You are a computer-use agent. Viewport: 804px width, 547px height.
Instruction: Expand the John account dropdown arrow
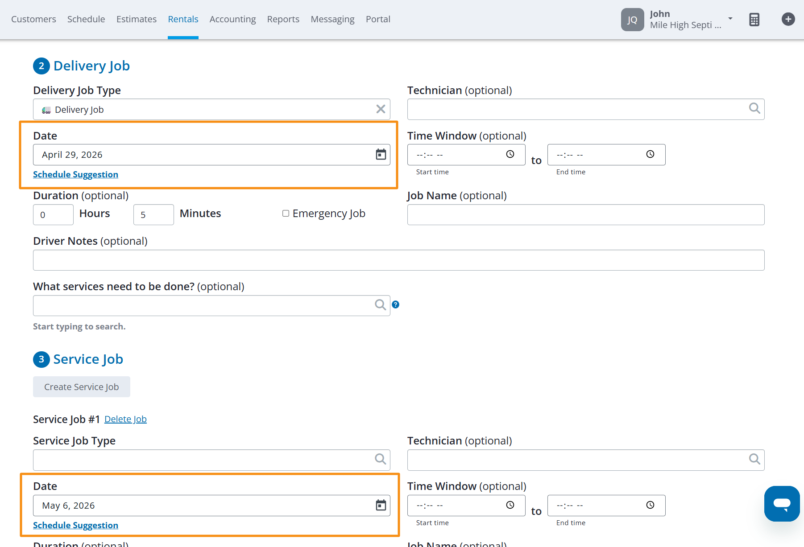(730, 19)
